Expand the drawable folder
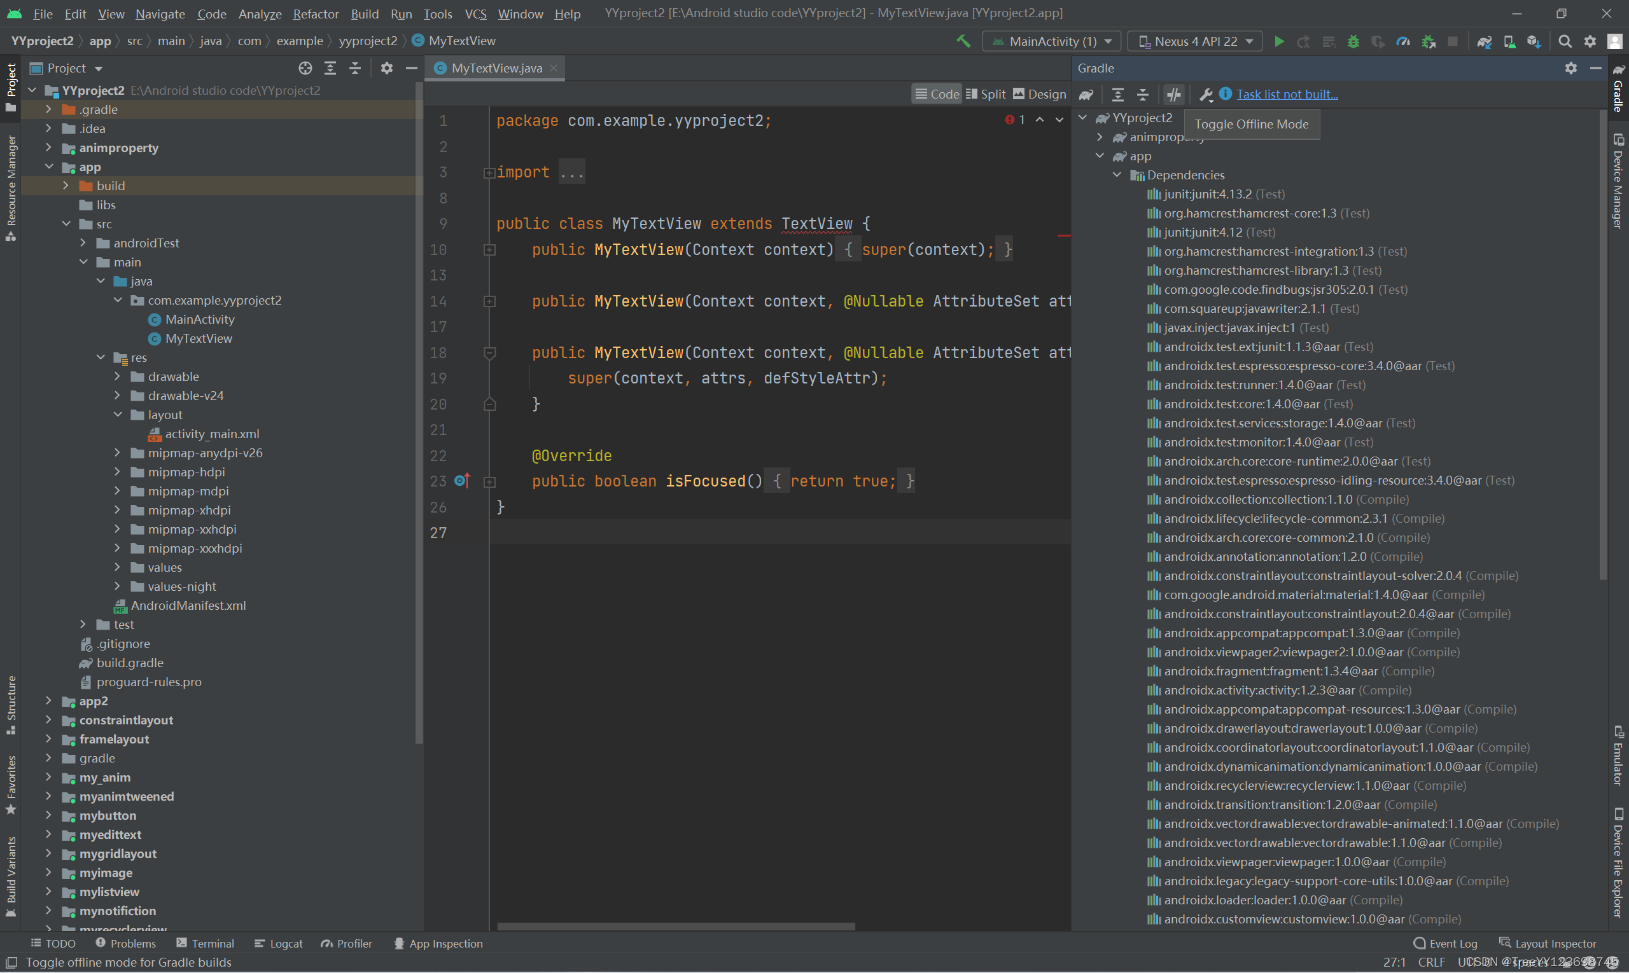 118,376
